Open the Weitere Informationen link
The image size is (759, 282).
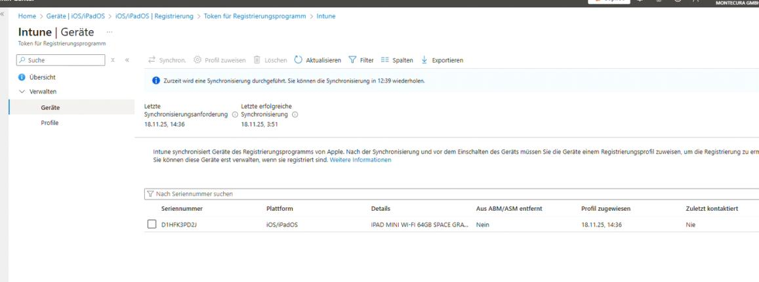point(361,160)
